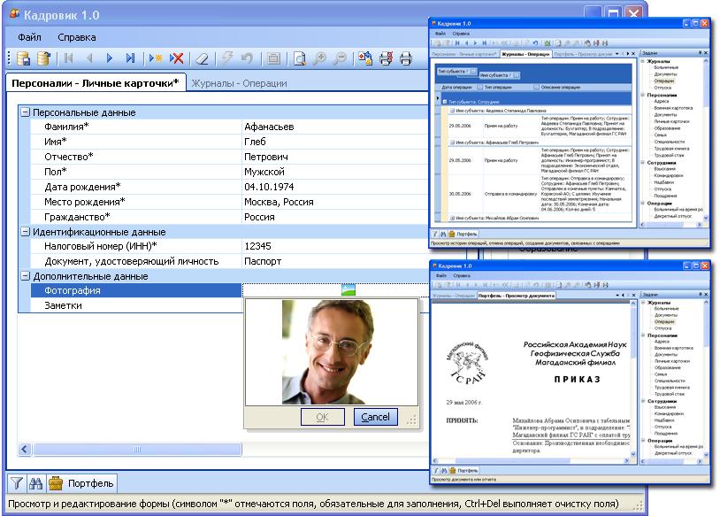Collapse Персональные данные section
This screenshot has width=720, height=516.
pyautogui.click(x=25, y=112)
